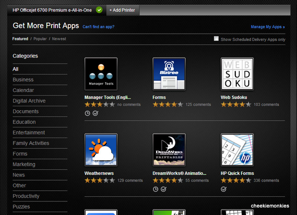Switch to the Newest sort tab
The image size is (297, 215).
click(x=59, y=39)
